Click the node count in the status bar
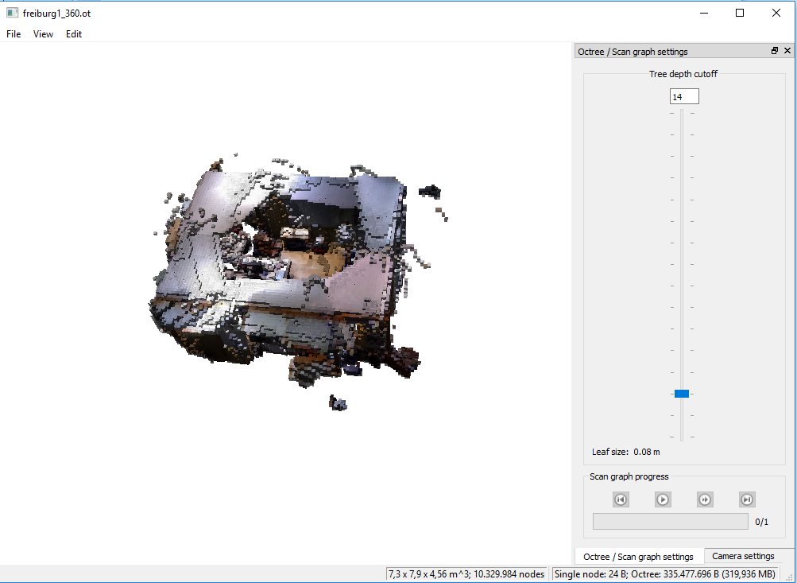This screenshot has height=583, width=797. coord(466,573)
